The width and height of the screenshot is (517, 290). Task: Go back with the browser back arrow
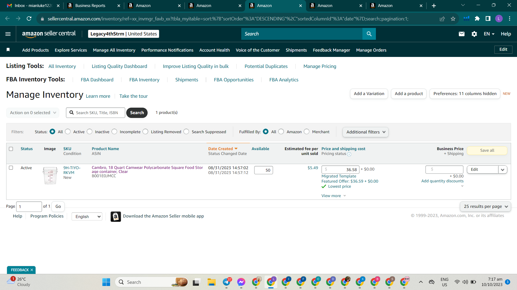pyautogui.click(x=8, y=19)
